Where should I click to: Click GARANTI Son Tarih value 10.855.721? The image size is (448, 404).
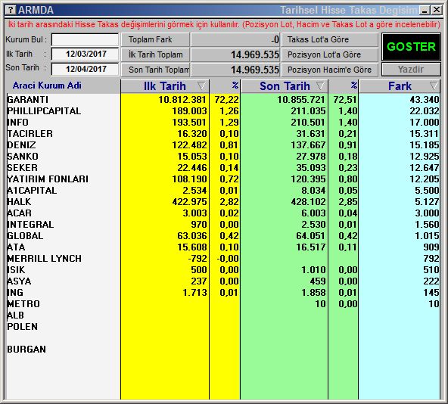tap(301, 99)
